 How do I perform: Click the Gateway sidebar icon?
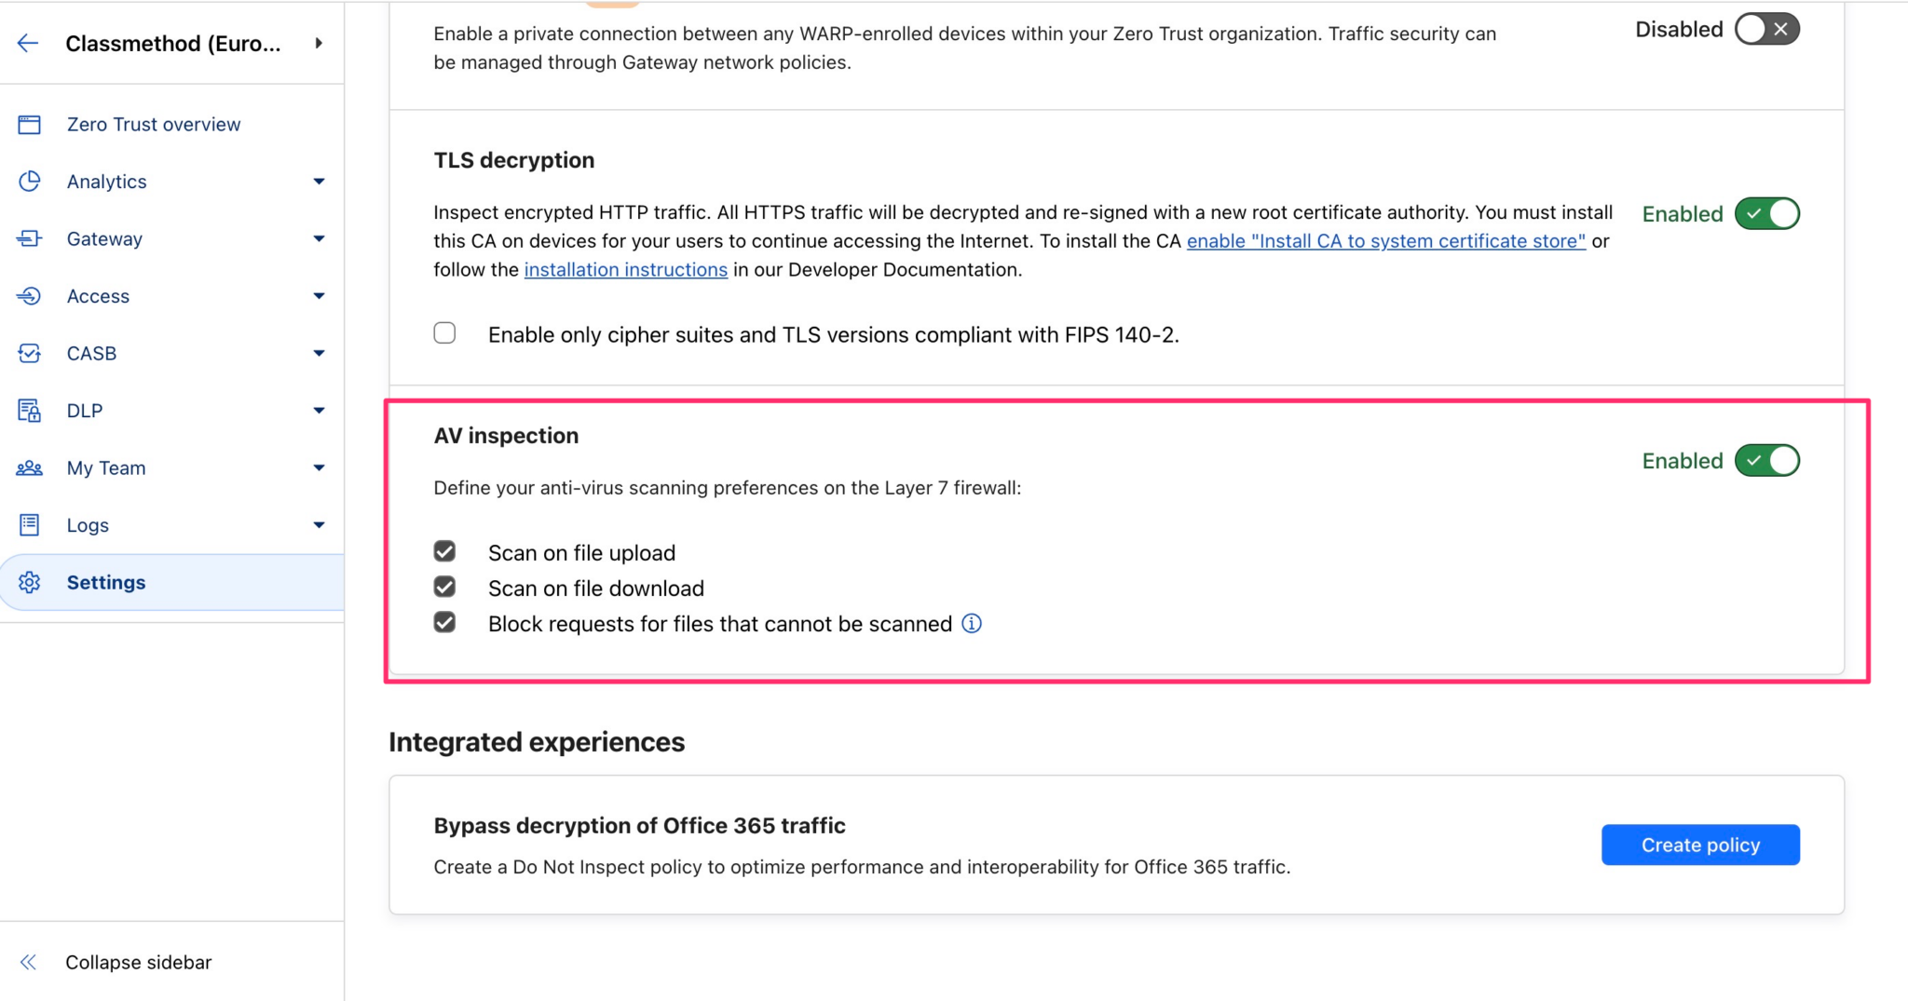(x=31, y=238)
